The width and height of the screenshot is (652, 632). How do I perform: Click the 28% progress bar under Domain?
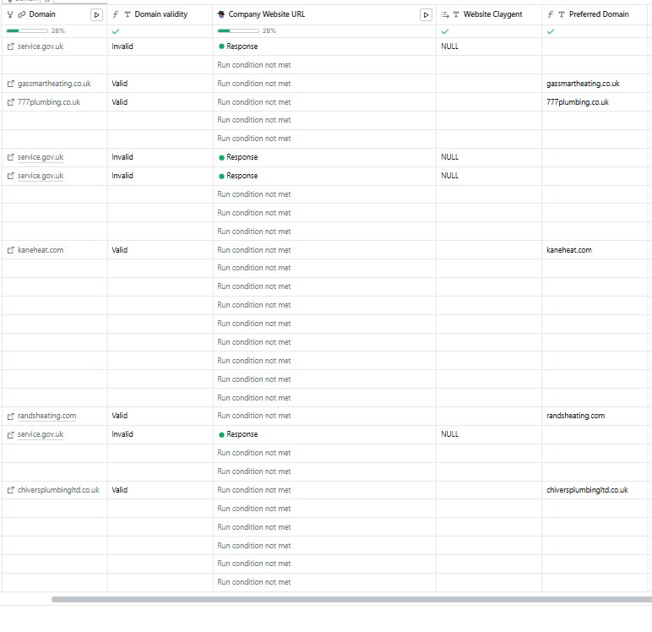click(27, 30)
